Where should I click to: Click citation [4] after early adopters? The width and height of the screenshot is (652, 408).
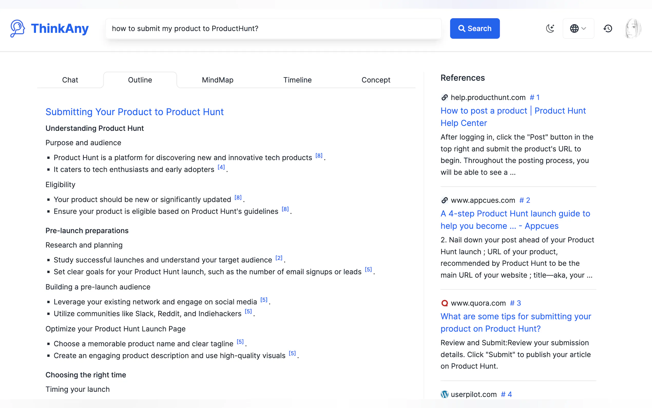point(221,167)
